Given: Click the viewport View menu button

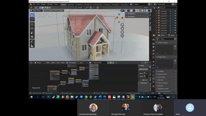Looking at the screenshot, I should click(46, 11).
